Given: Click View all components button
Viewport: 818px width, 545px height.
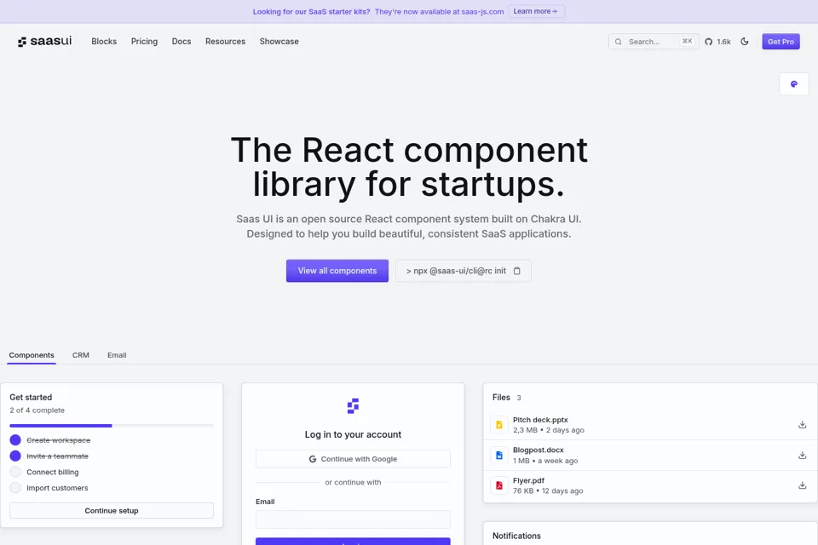Looking at the screenshot, I should point(337,271).
